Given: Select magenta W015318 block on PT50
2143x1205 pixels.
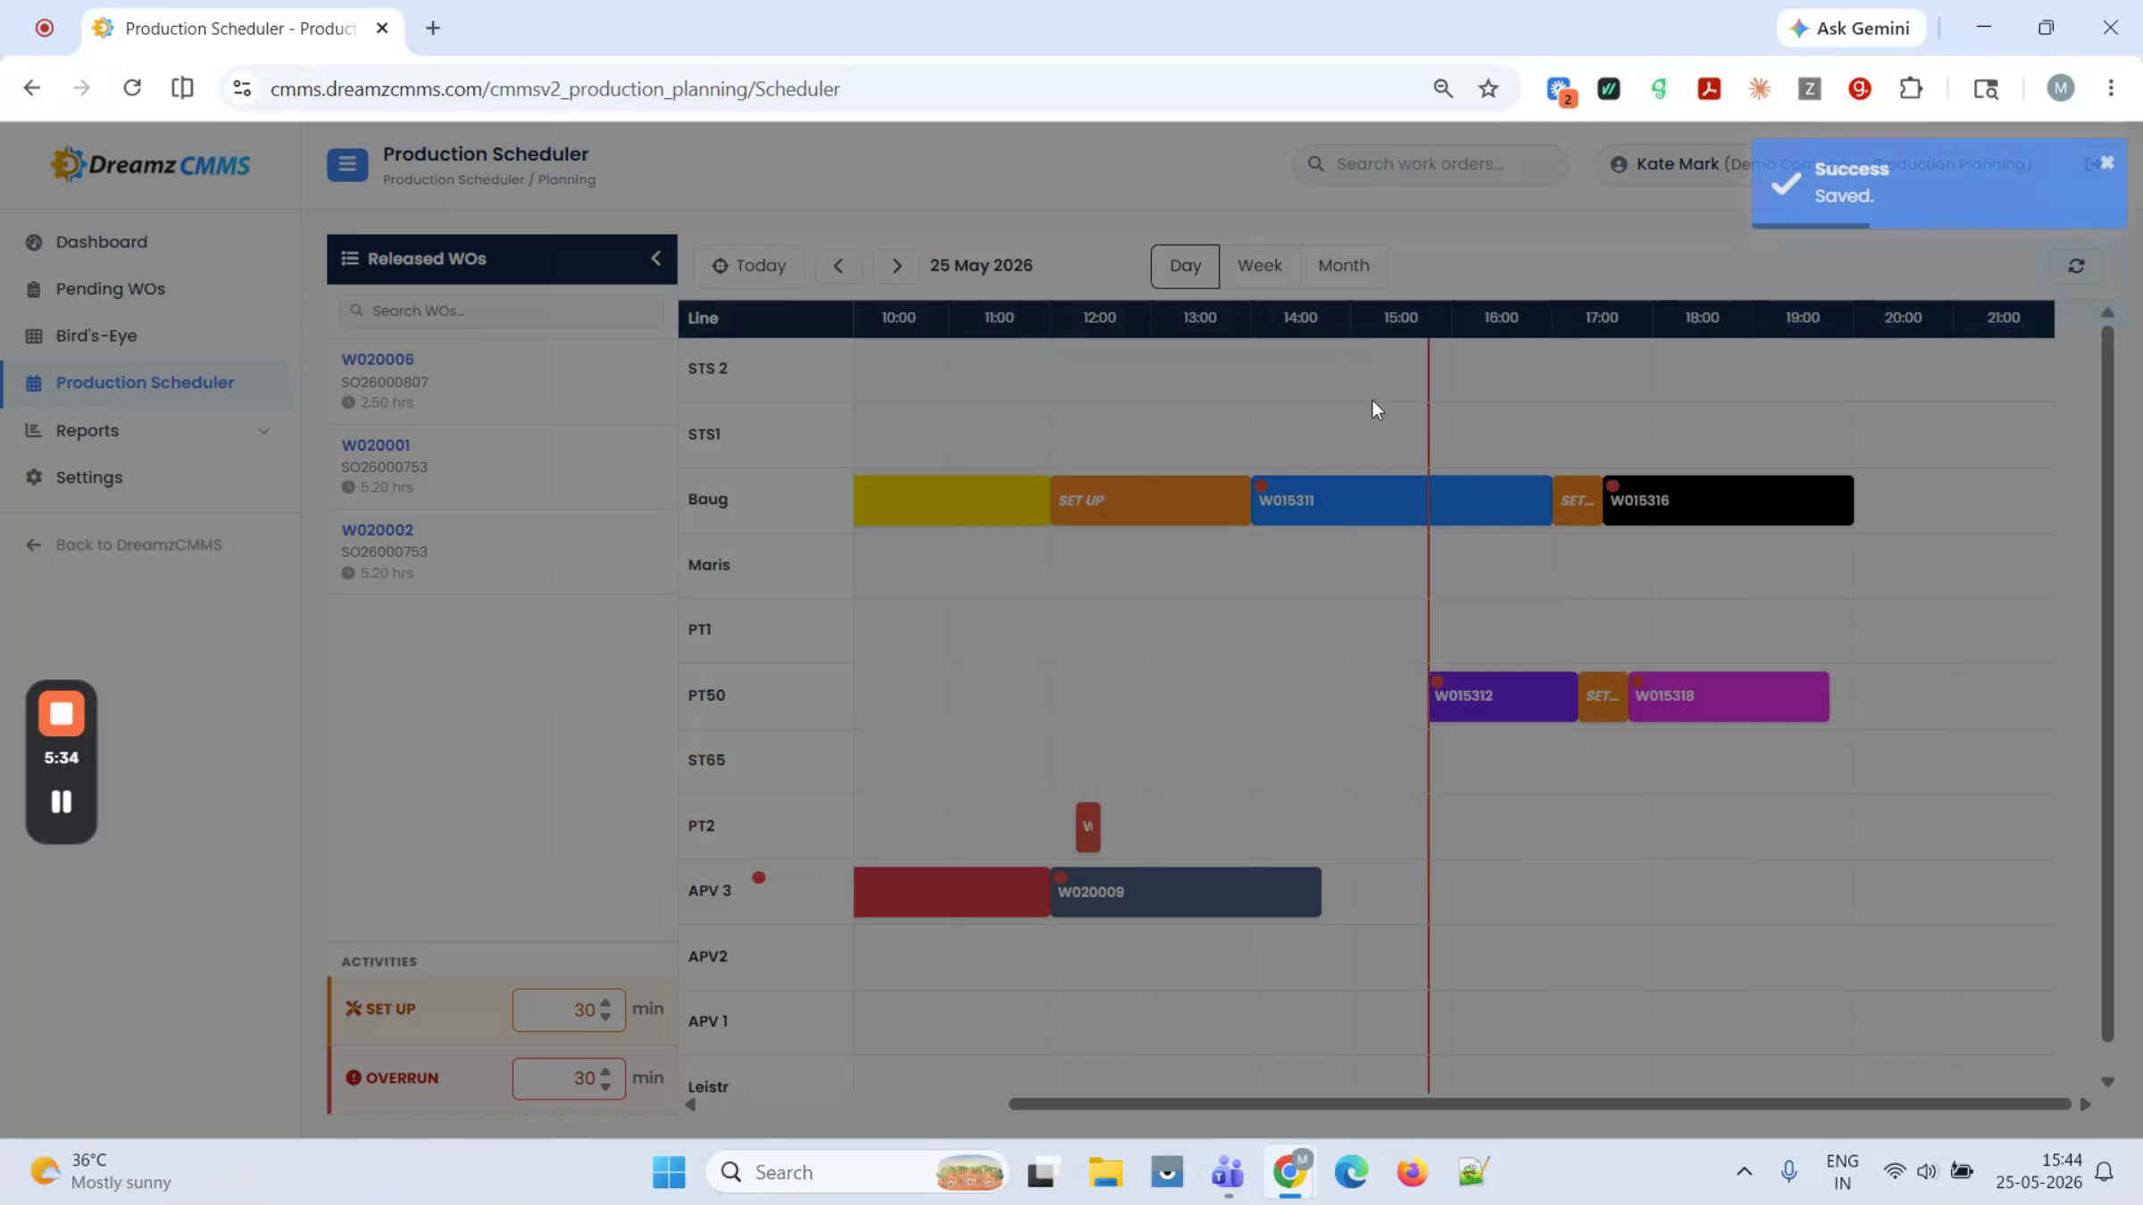Looking at the screenshot, I should pyautogui.click(x=1729, y=696).
